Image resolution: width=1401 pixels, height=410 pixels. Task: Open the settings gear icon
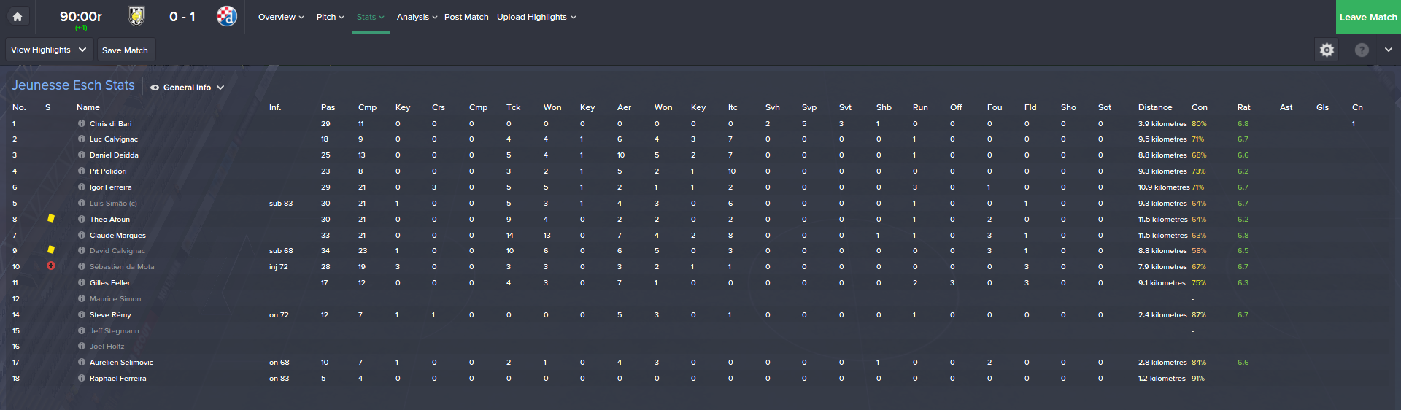[x=1327, y=50]
